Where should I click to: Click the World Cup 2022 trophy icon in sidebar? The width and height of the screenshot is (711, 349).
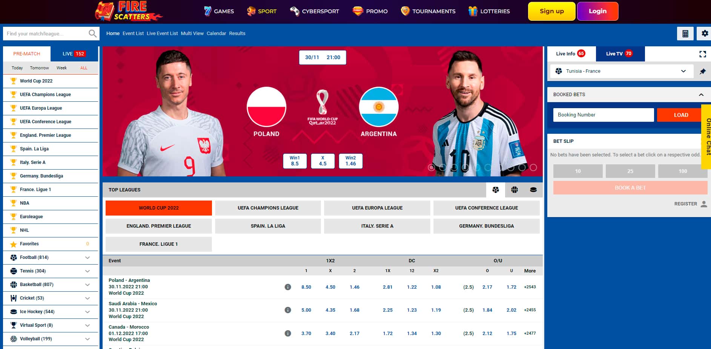coord(14,81)
